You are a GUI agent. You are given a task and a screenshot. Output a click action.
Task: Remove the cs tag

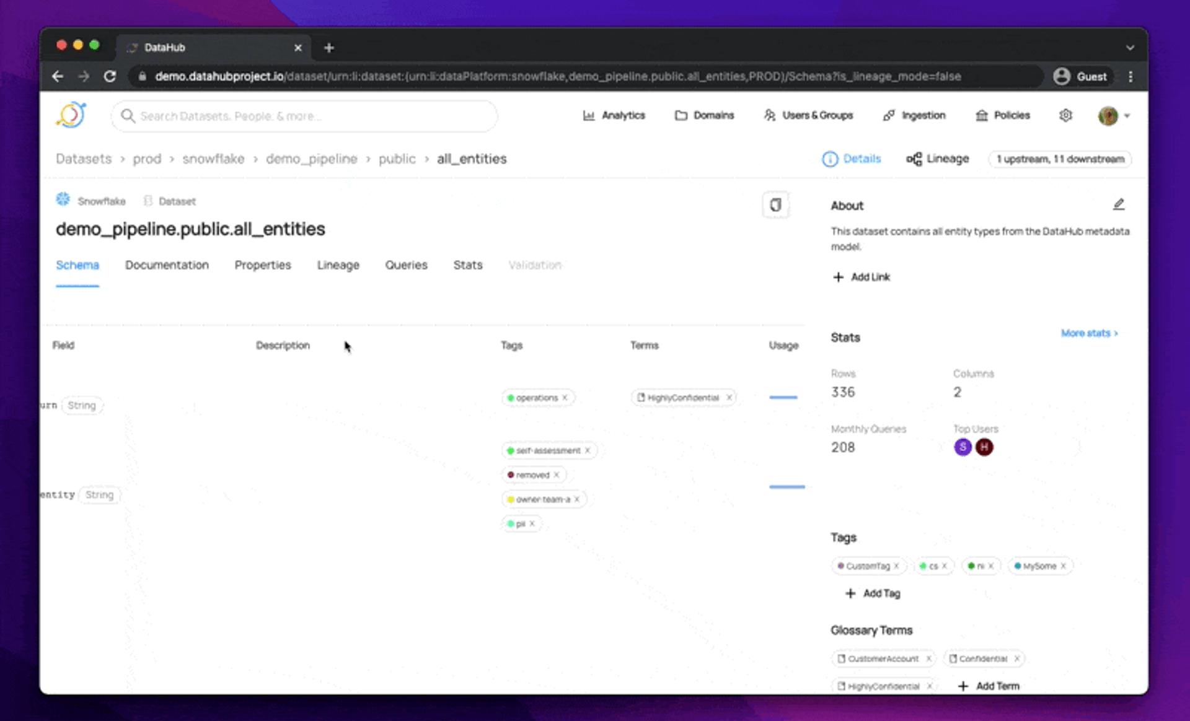(945, 566)
